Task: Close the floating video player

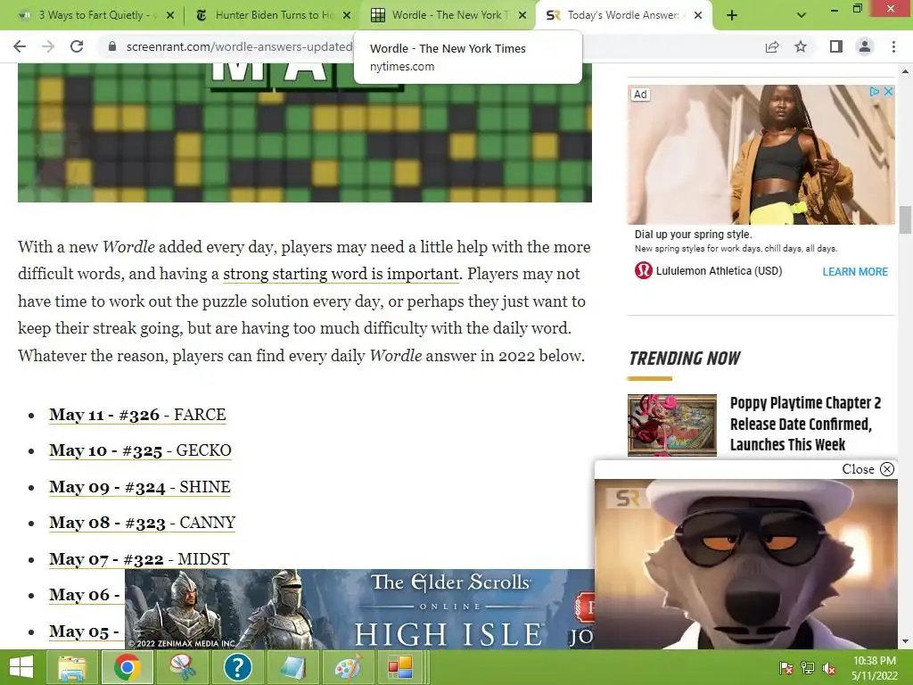Action: [868, 469]
